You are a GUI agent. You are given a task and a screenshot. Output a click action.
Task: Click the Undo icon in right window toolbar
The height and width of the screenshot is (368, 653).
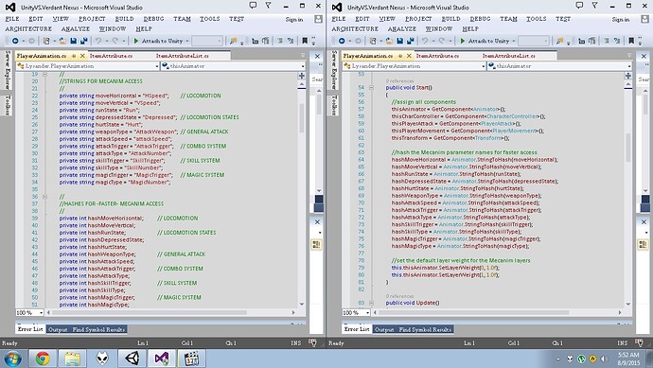pos(425,41)
